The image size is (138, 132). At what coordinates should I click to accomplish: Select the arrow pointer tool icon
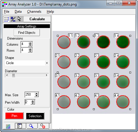tap(19, 19)
